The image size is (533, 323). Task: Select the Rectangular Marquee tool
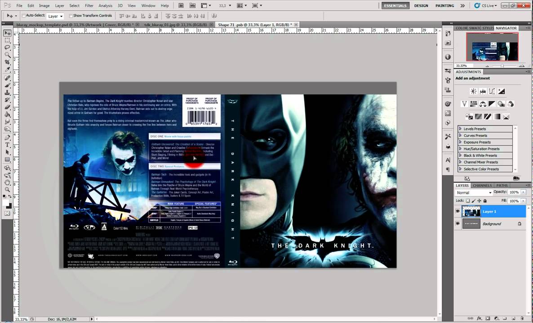[x=7, y=40]
